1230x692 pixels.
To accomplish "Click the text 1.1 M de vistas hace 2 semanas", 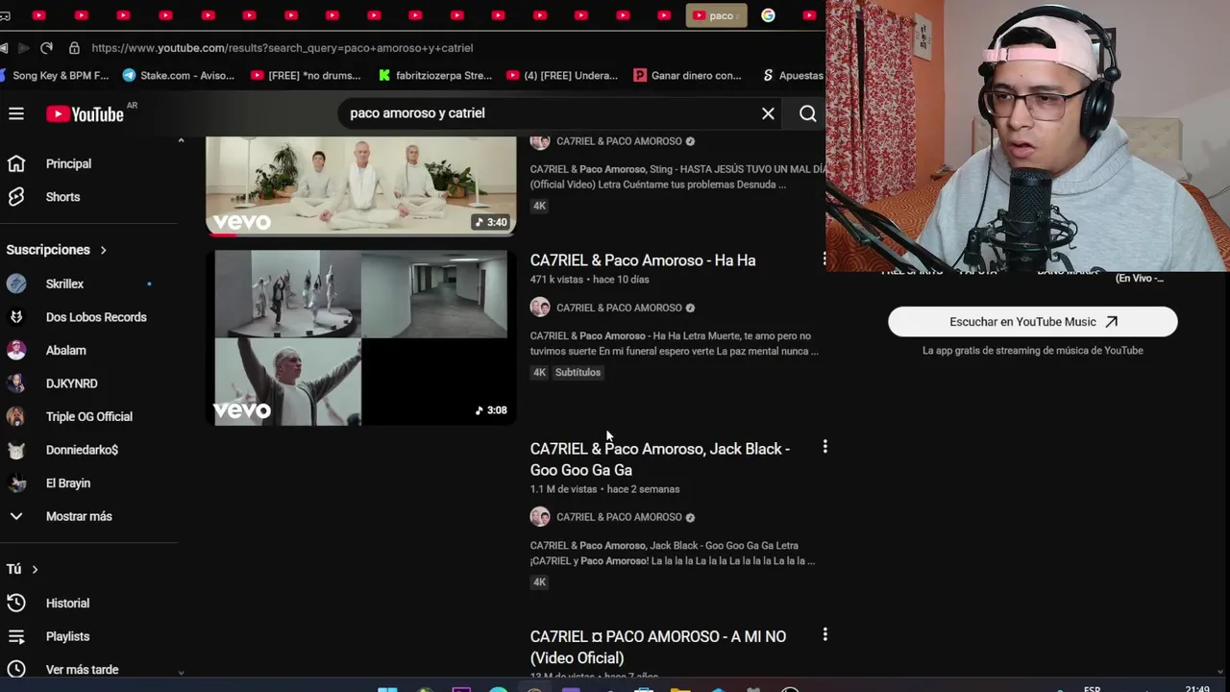I will (605, 489).
